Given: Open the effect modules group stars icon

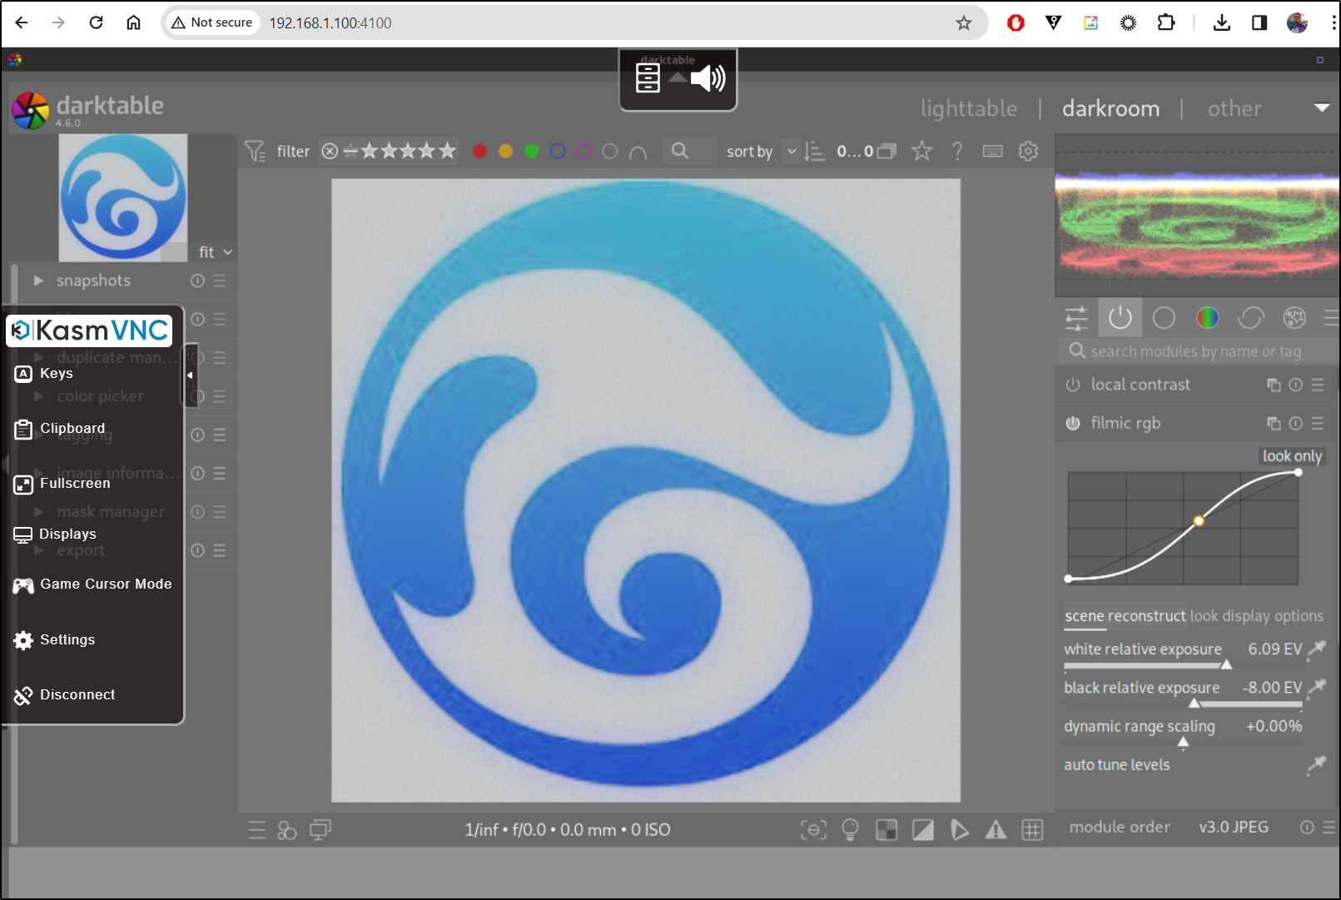Looking at the screenshot, I should tap(1294, 318).
